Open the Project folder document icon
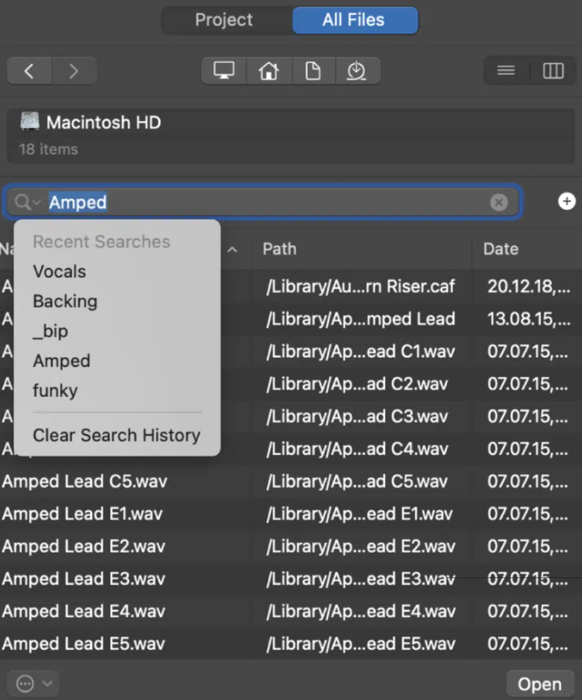This screenshot has height=700, width=582. (313, 70)
